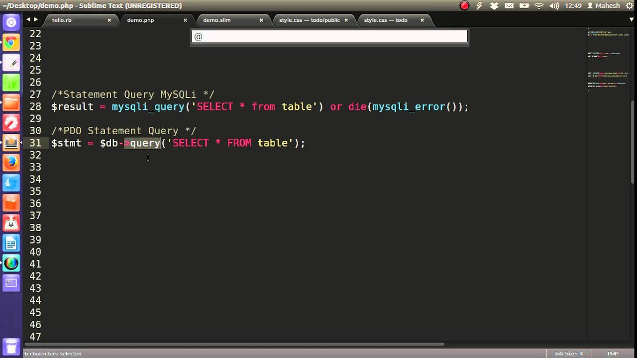Open the blue flame app in the dock
The height and width of the screenshot is (358, 637).
point(11,183)
